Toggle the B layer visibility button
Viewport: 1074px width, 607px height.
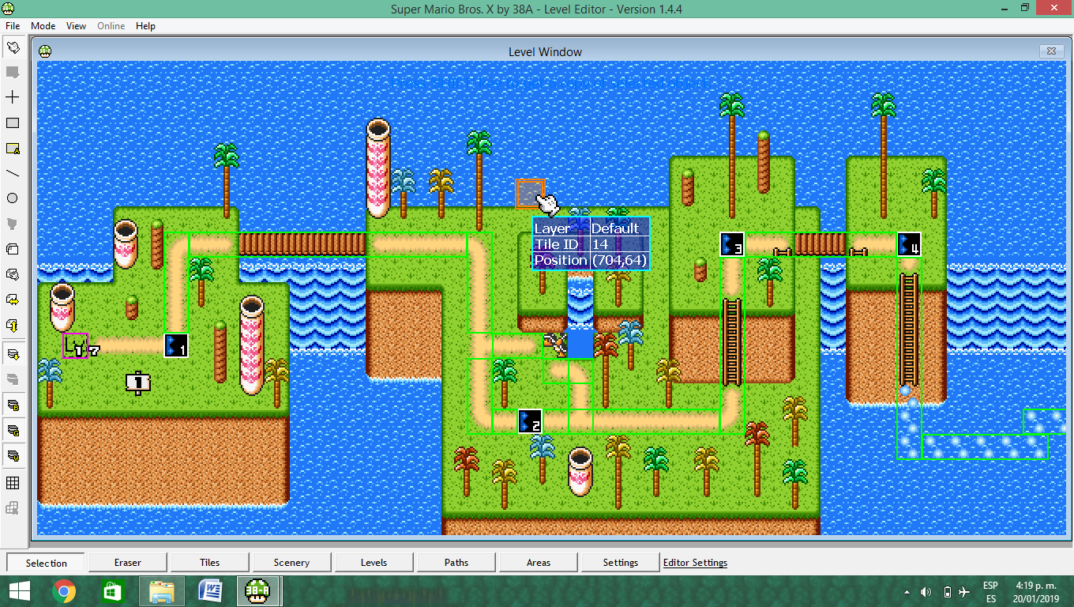pos(13,405)
